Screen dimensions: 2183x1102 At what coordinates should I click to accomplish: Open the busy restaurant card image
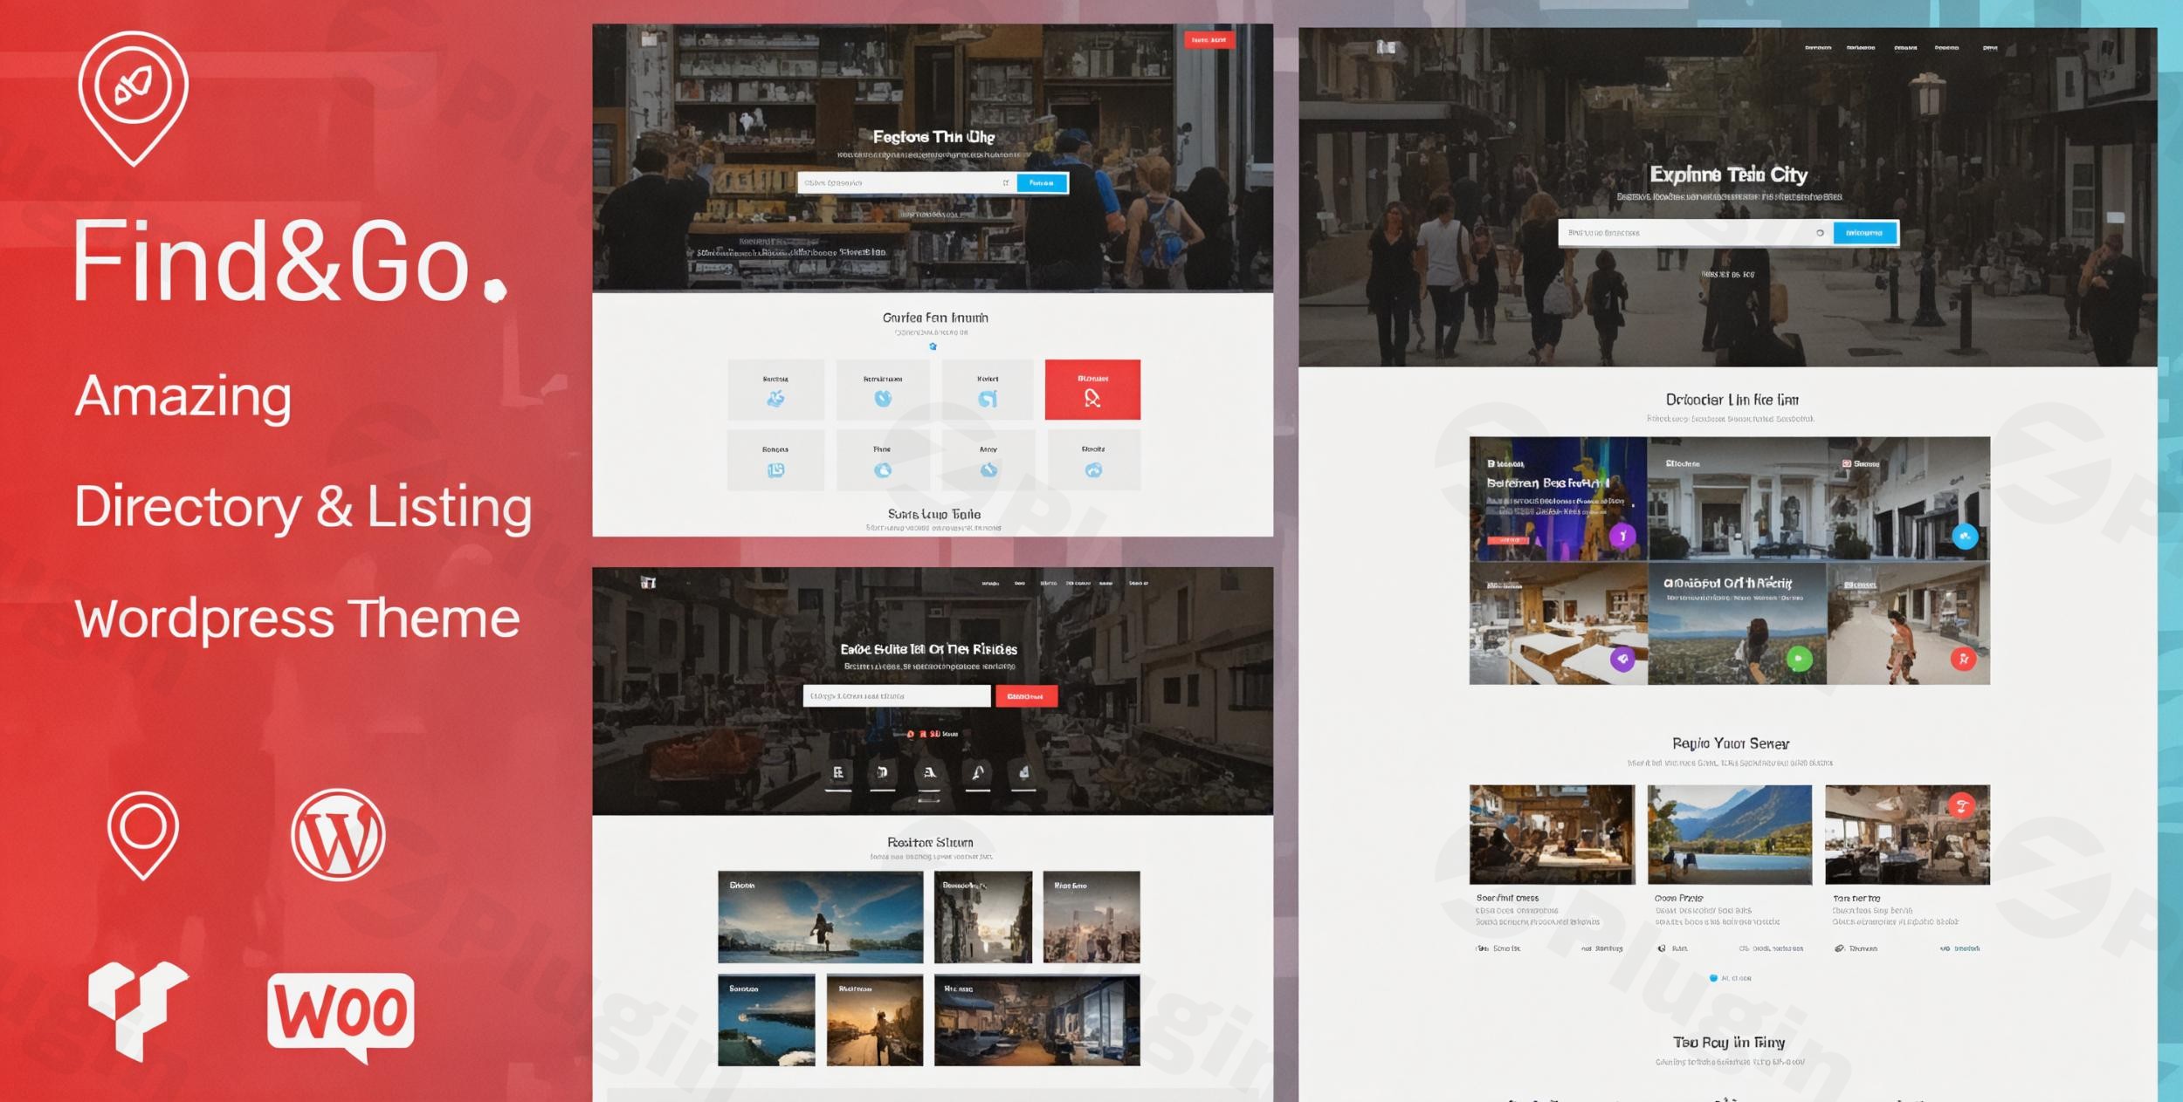[x=1552, y=834]
